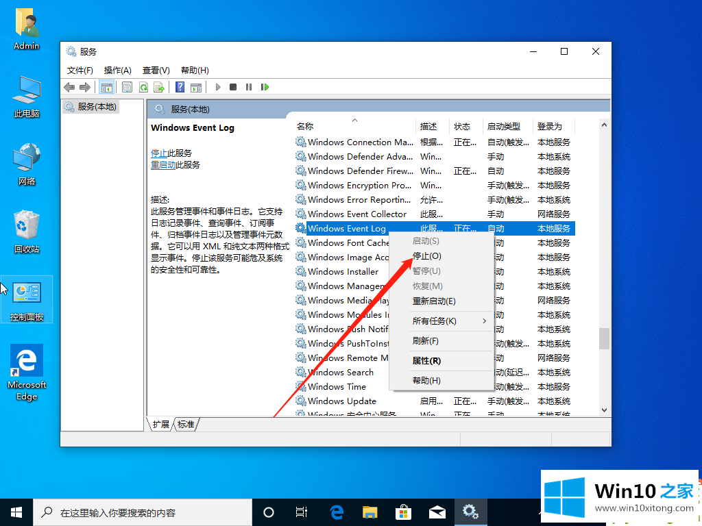702x526 pixels.
Task: Click the Pause Service toolbar icon
Action: pyautogui.click(x=248, y=87)
